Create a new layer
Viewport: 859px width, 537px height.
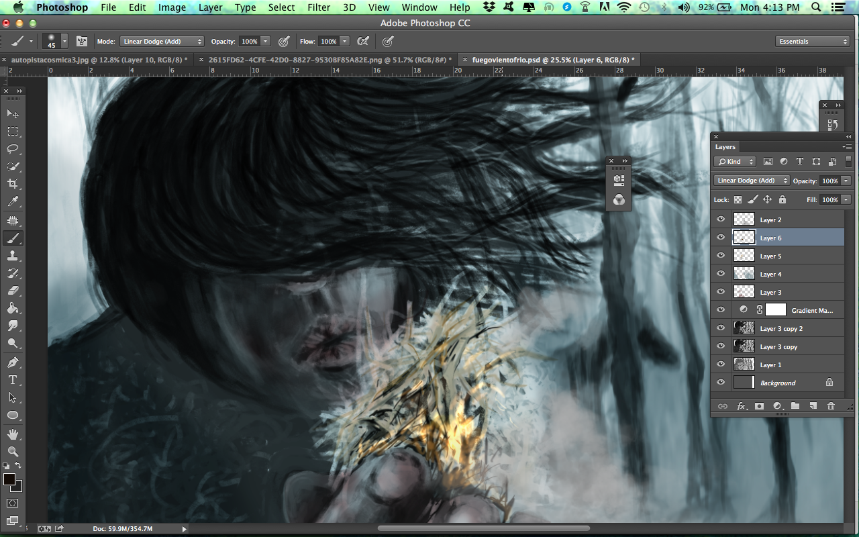813,406
